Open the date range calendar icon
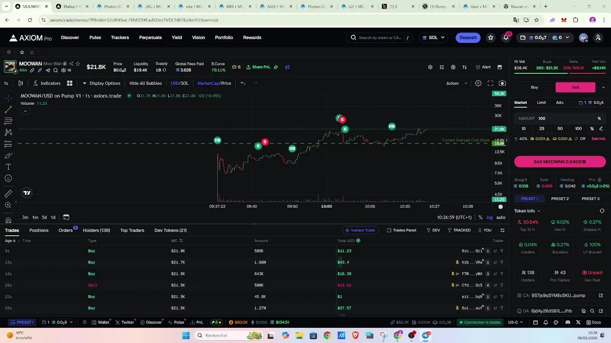The width and height of the screenshot is (611, 343). 66,217
